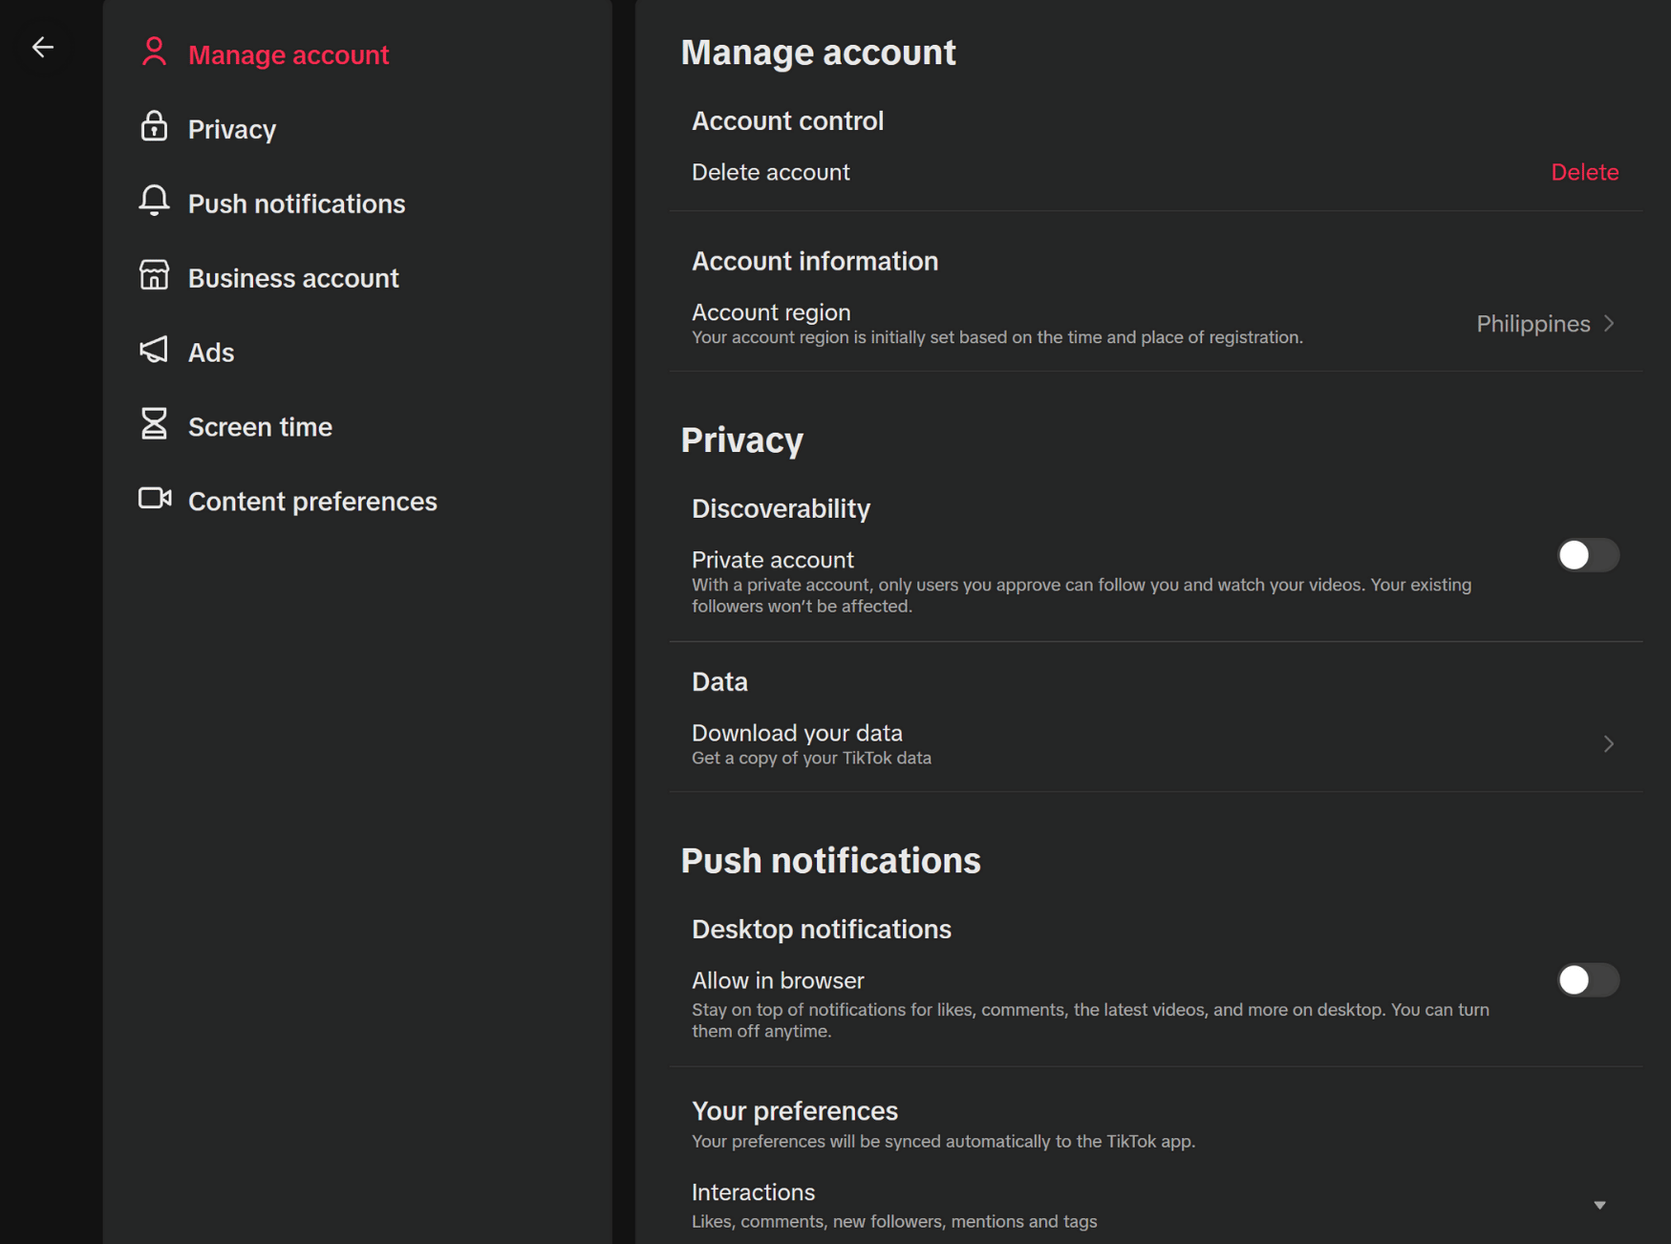
Task: Click the Business account storefront icon
Action: point(154,276)
